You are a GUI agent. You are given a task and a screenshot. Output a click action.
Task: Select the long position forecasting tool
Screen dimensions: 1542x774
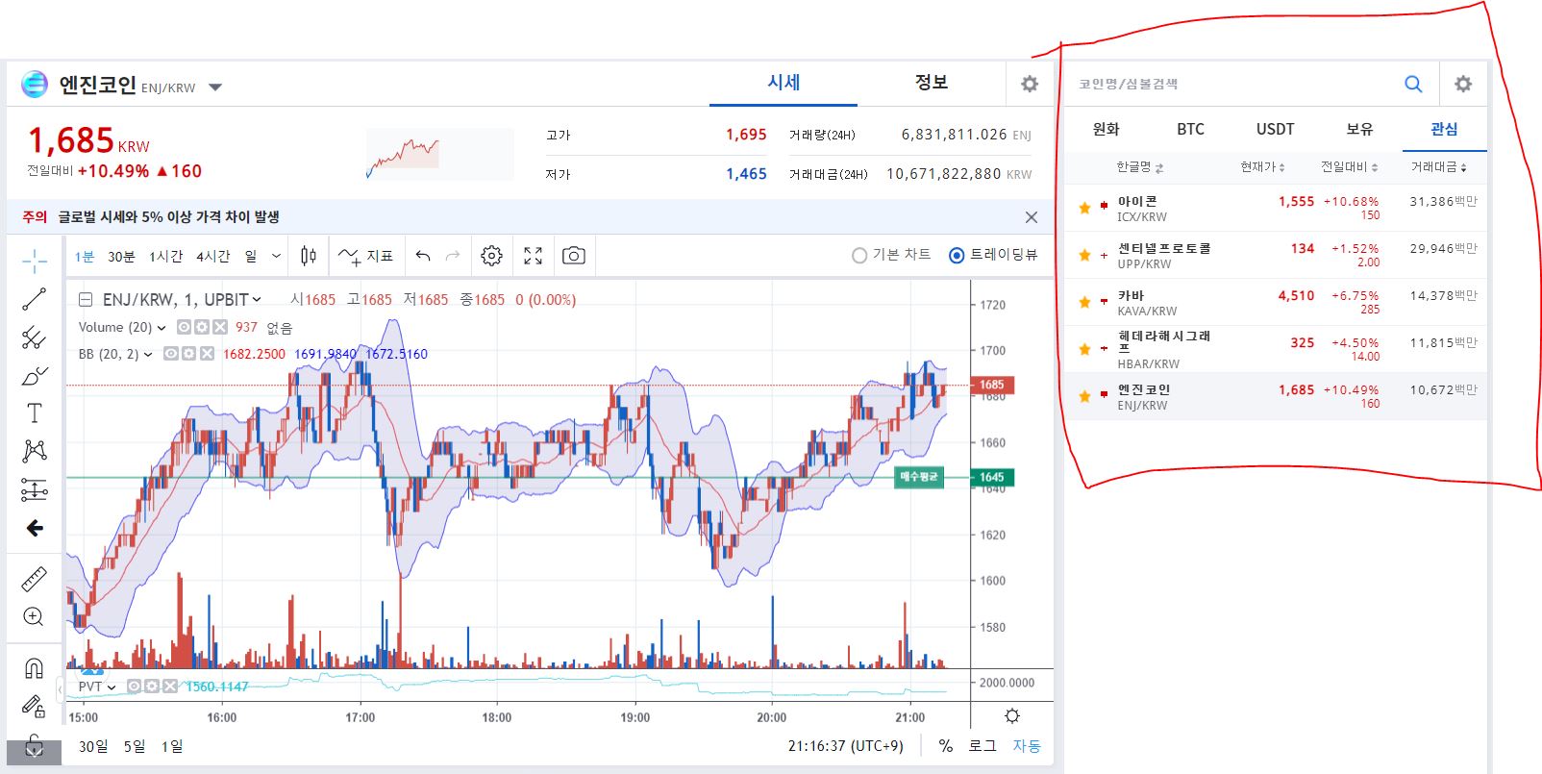[35, 490]
